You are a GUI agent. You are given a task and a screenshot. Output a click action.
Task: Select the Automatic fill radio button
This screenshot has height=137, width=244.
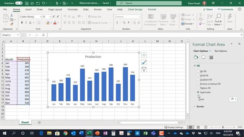coord(198,92)
